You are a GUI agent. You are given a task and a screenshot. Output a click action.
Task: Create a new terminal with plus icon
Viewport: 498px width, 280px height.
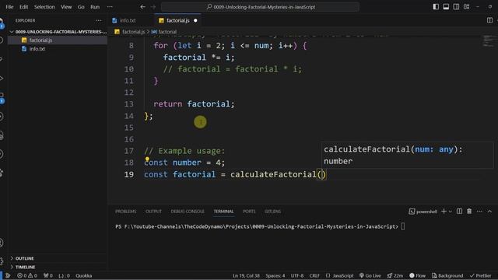tap(444, 212)
